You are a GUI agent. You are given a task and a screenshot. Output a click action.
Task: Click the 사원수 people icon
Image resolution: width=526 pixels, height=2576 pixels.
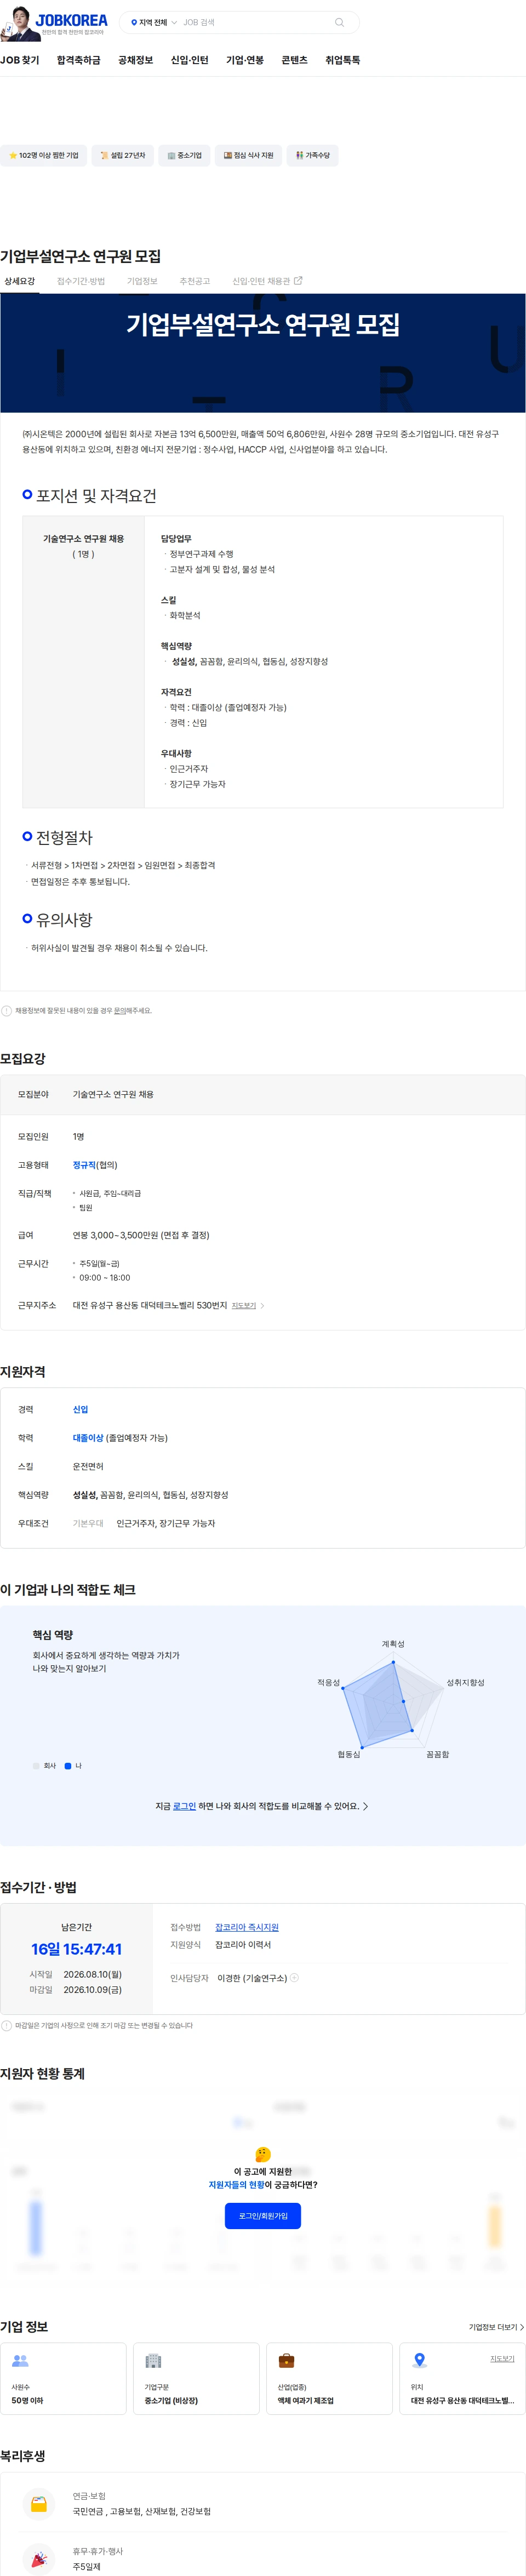[20, 2360]
